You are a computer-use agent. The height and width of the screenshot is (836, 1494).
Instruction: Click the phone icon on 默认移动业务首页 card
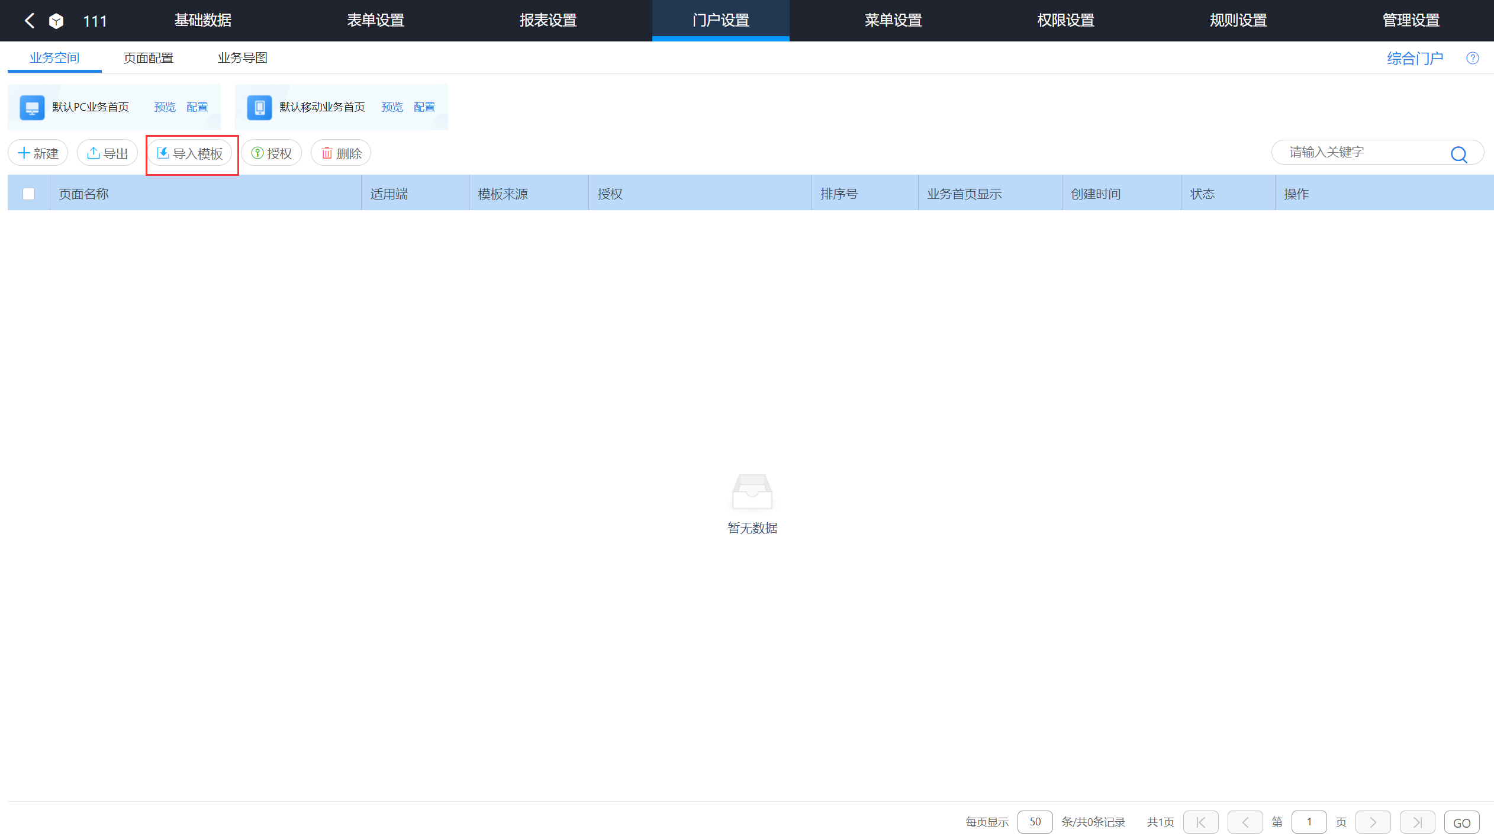(x=259, y=107)
